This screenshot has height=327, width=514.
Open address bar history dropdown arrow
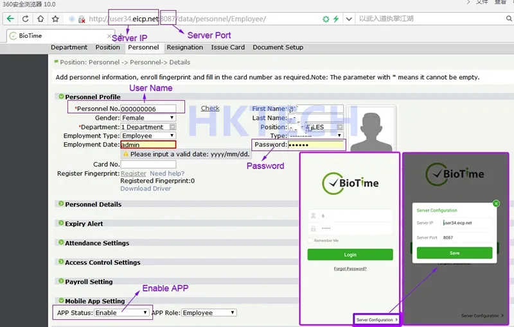point(349,19)
